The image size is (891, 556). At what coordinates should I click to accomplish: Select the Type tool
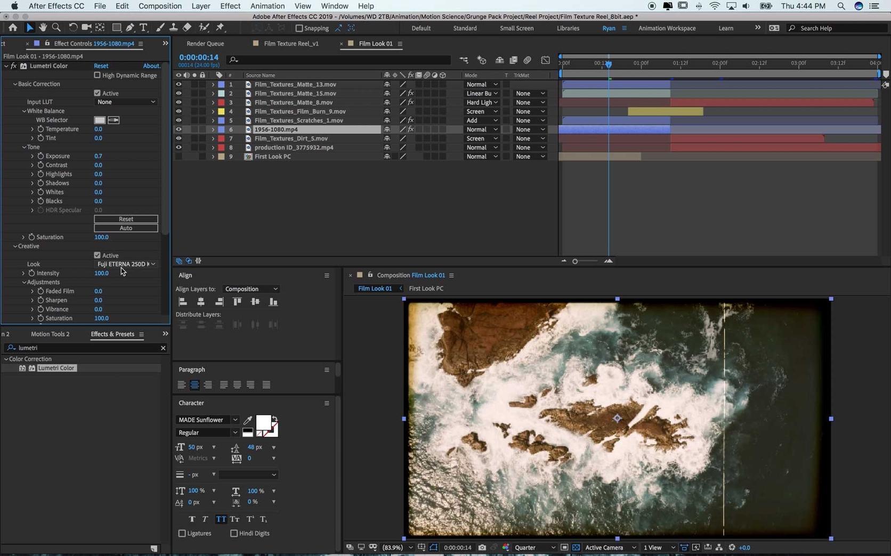(x=143, y=28)
